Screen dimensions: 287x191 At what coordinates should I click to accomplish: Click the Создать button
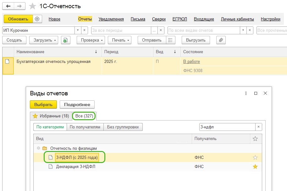(14, 40)
